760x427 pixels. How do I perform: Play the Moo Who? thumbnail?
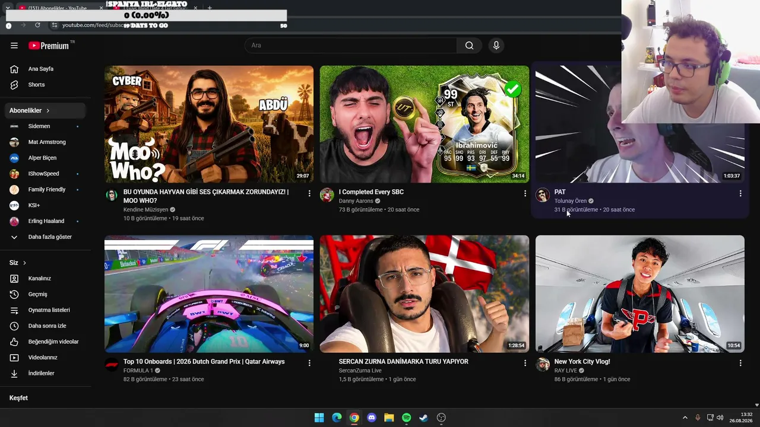click(x=209, y=124)
